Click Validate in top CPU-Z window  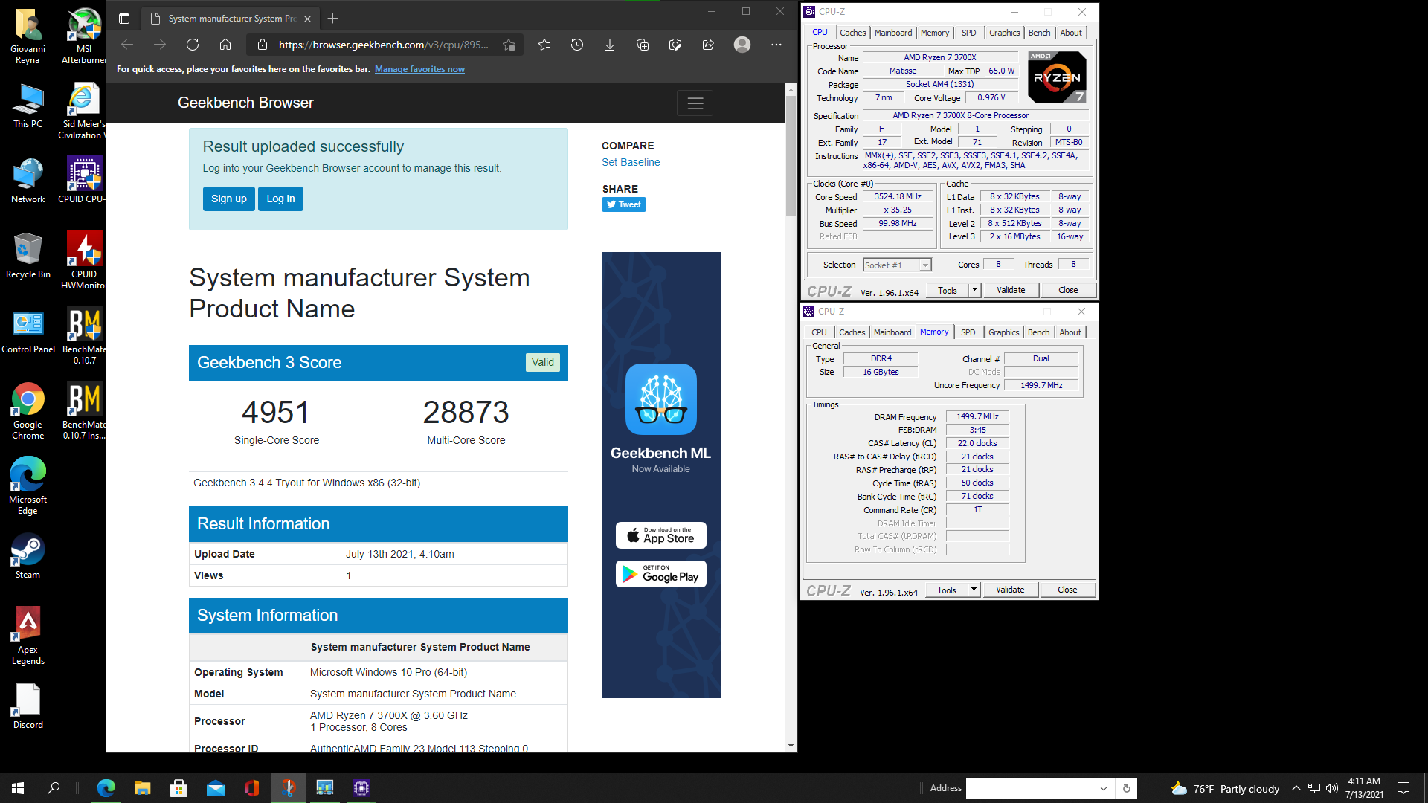1011,290
